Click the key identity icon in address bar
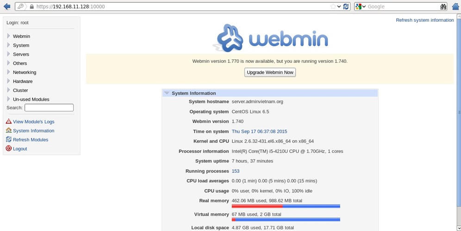The height and width of the screenshot is (231, 461). [x=20, y=6]
